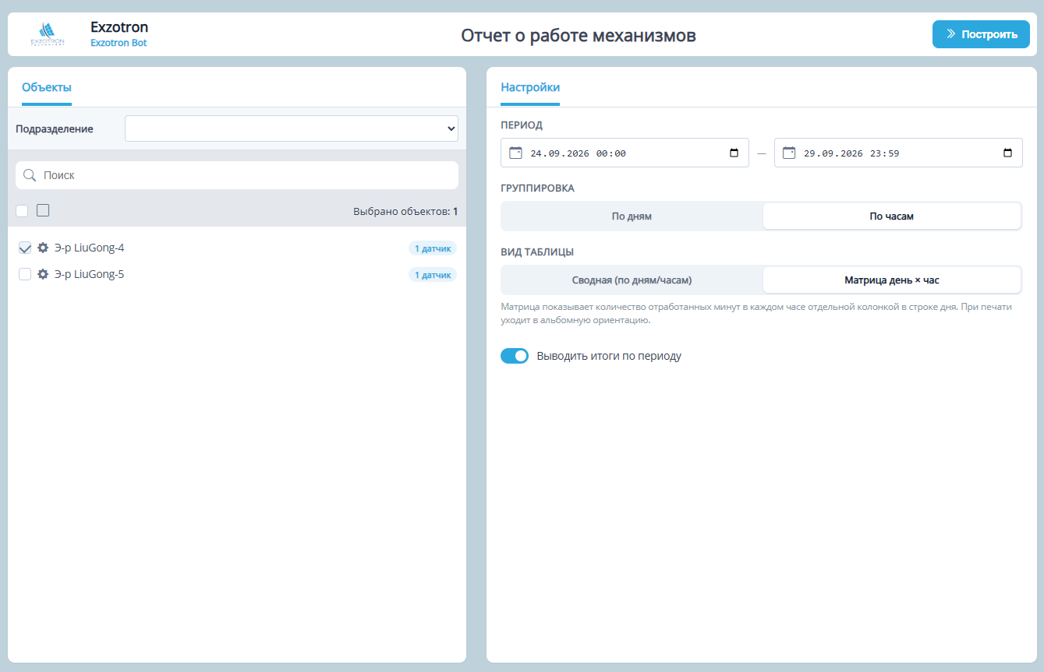This screenshot has width=1044, height=672.
Task: Open date picker on the 29.09.2026 field
Action: coord(1007,153)
